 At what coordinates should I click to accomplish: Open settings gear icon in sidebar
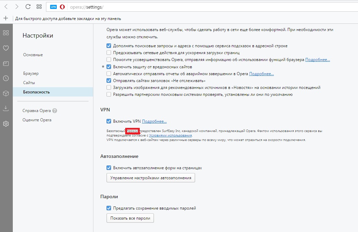[6, 124]
